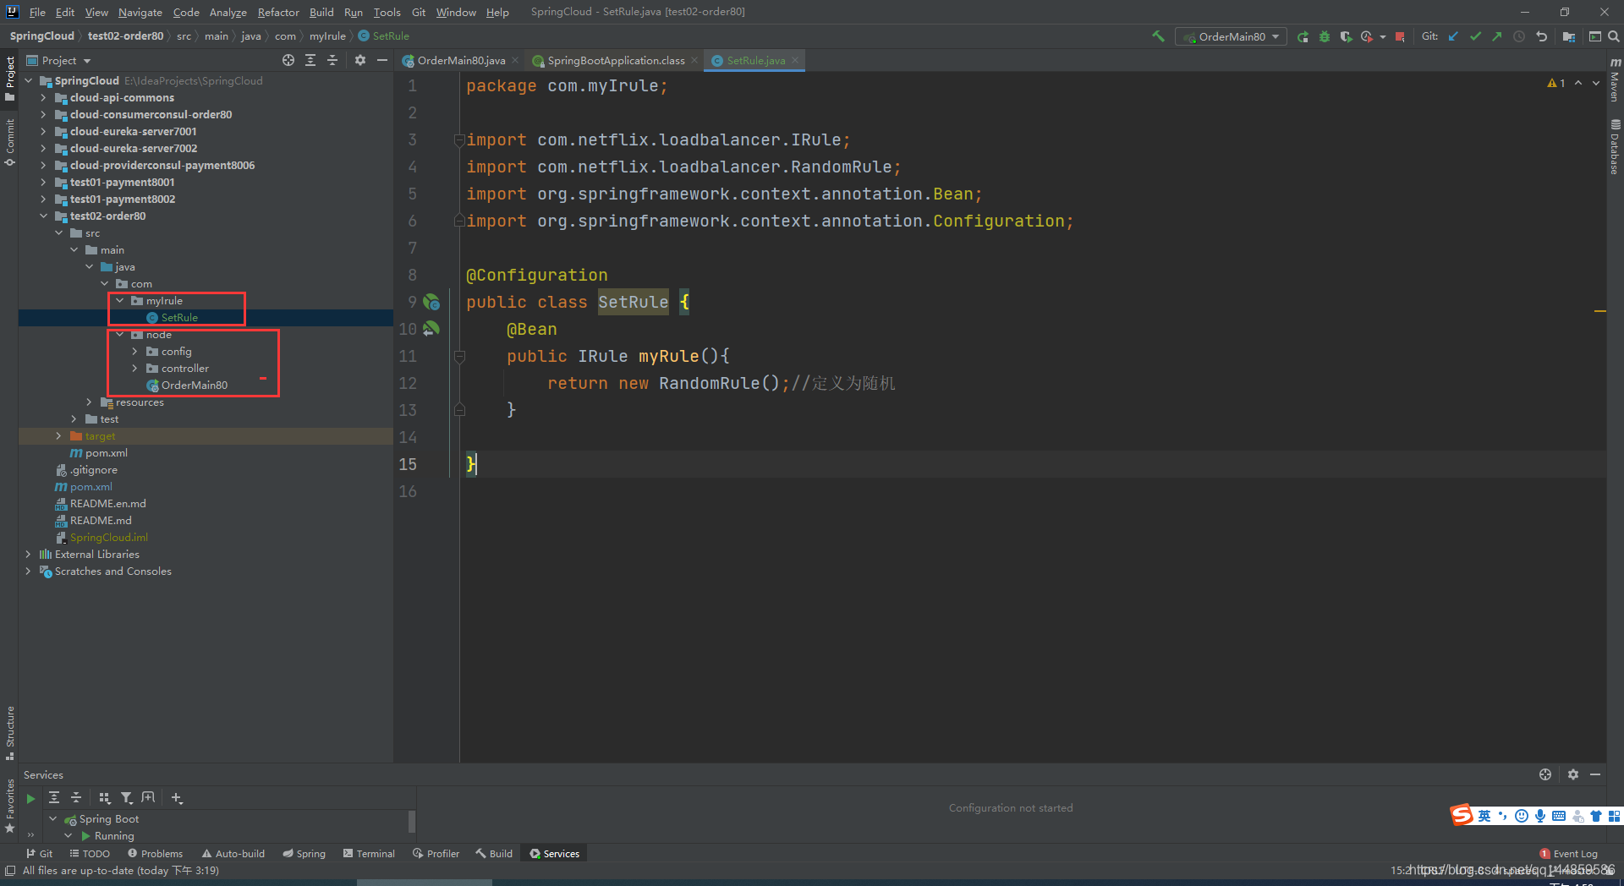Click the Search Everywhere magnifier icon
Image resolution: width=1624 pixels, height=886 pixels.
click(1614, 36)
